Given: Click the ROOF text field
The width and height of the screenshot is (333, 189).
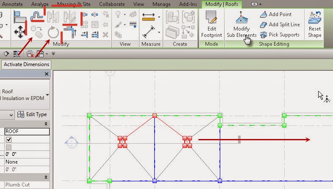Looking at the screenshot, I should (x=27, y=131).
